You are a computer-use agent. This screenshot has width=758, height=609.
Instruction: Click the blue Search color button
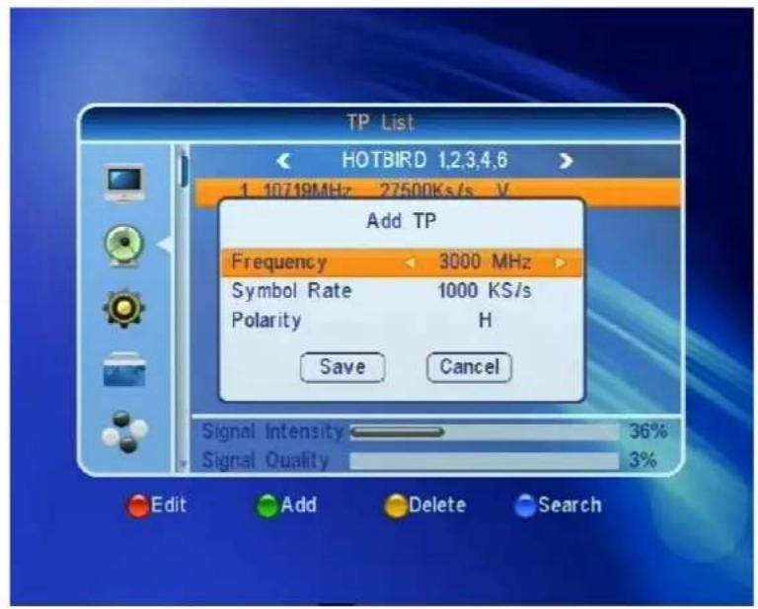525,506
